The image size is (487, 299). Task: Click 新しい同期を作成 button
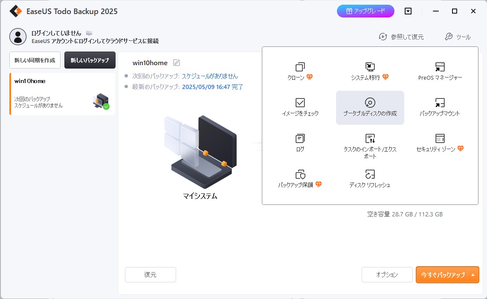[x=35, y=60]
